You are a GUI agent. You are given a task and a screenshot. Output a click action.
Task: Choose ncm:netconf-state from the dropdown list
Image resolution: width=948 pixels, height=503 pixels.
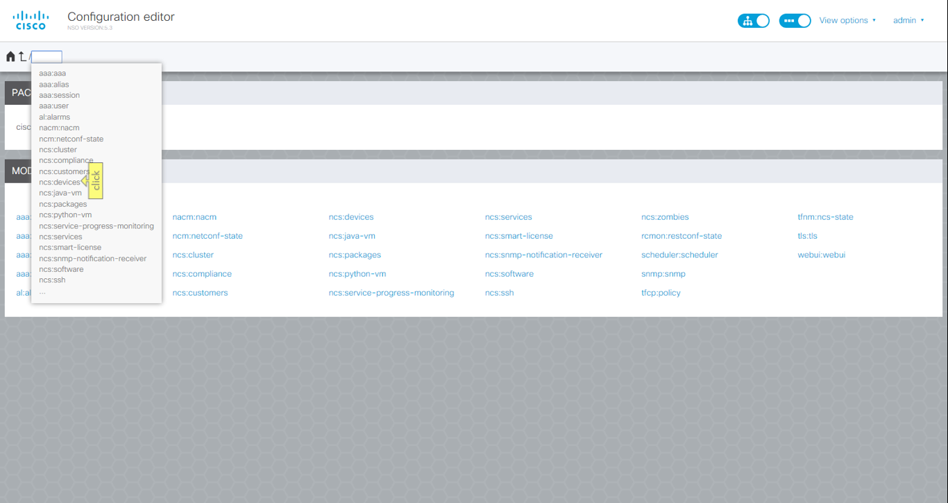[71, 139]
